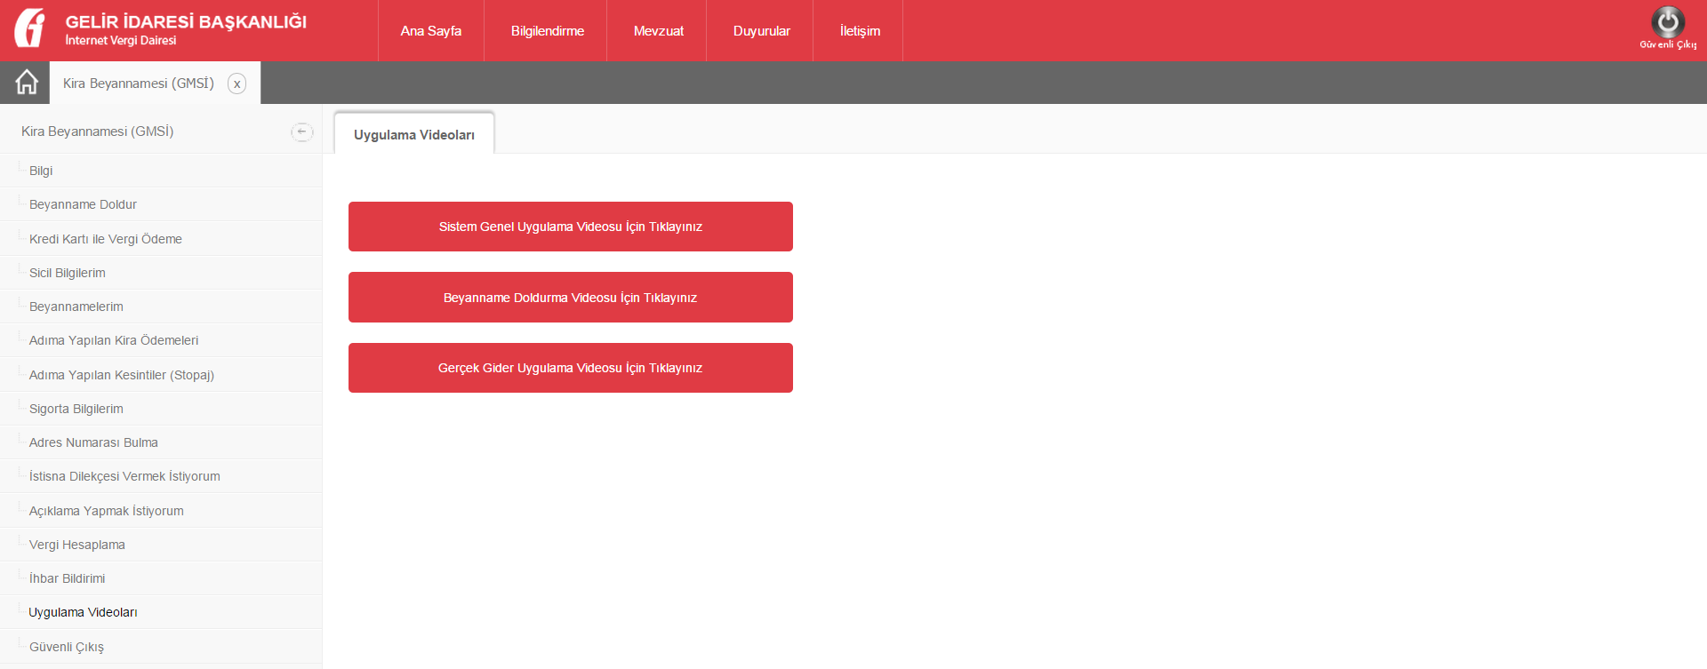Viewport: 1707px width, 669px height.
Task: Select Adıma Yapılan Kira Ödemeleri
Action: pos(161,340)
